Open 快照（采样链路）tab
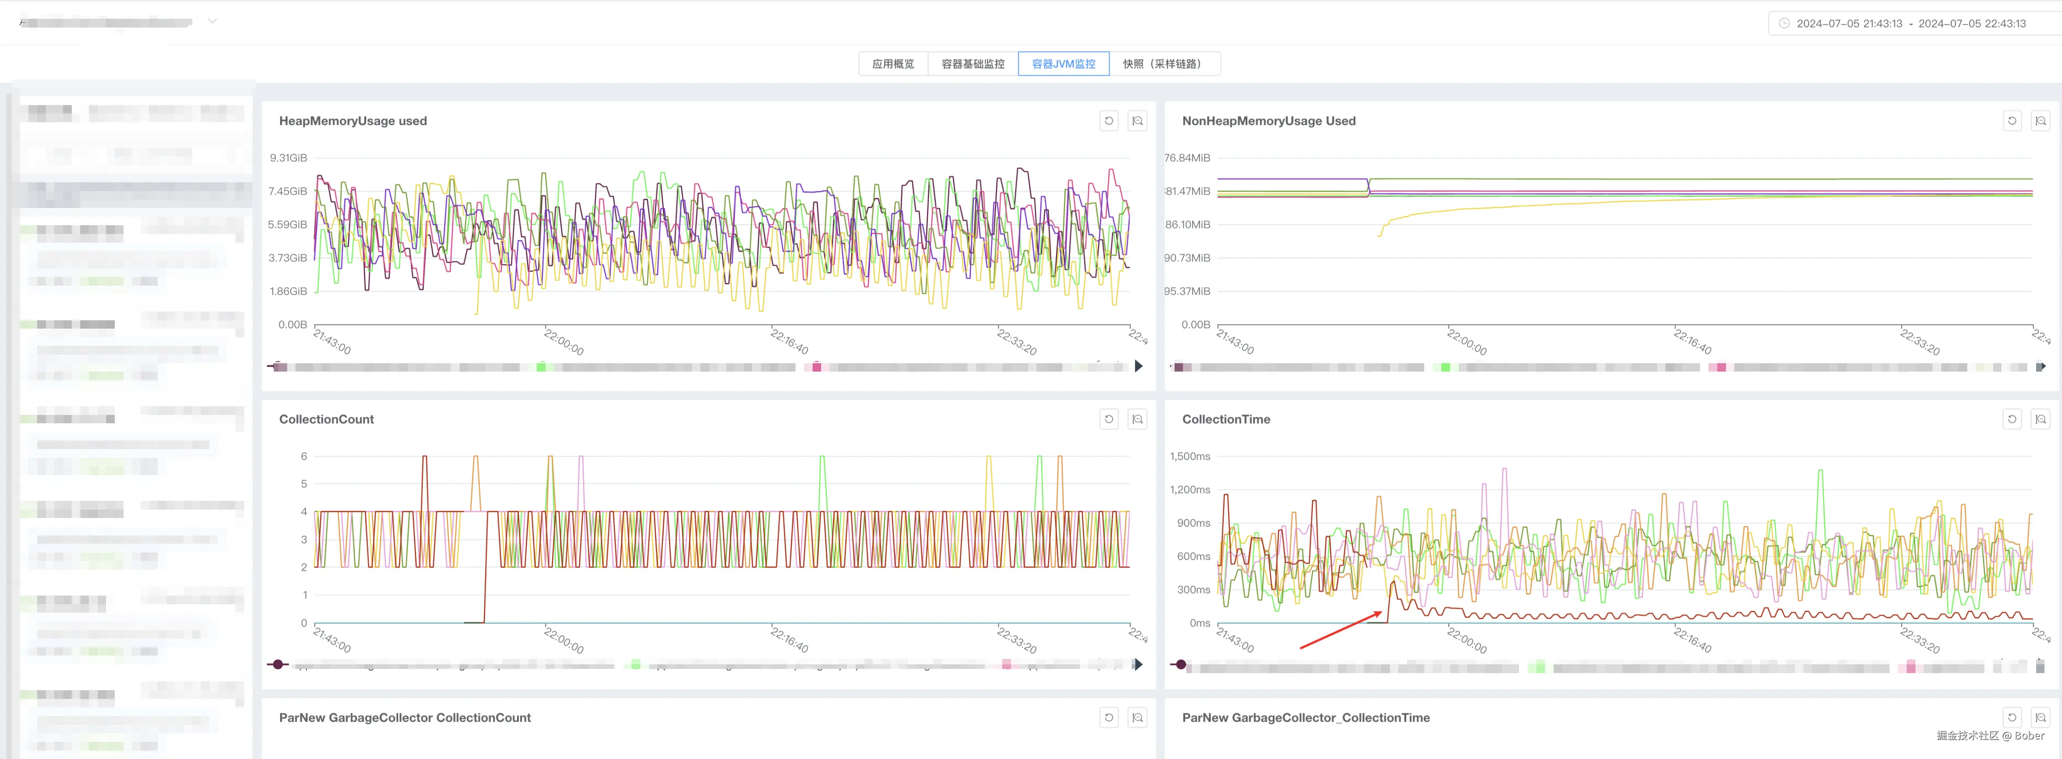The width and height of the screenshot is (2062, 759). click(1164, 64)
